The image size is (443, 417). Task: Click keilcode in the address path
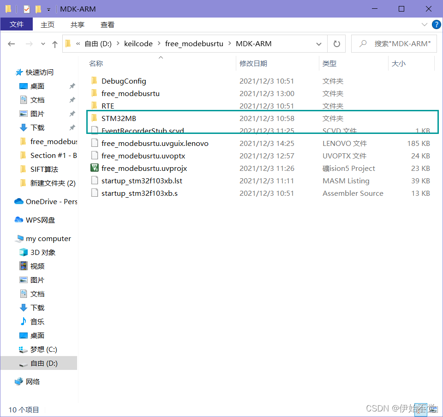138,43
